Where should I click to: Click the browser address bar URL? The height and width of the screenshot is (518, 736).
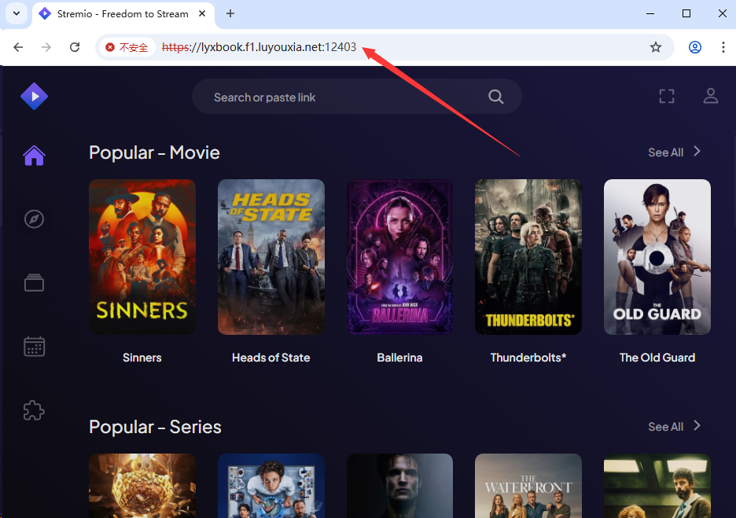point(259,47)
